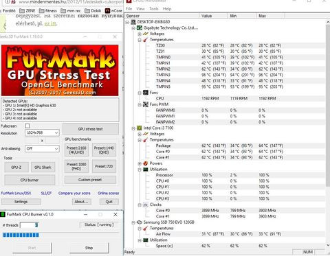
Task: Run Preset:1080 (FHD) benchmark
Action: (x=76, y=166)
